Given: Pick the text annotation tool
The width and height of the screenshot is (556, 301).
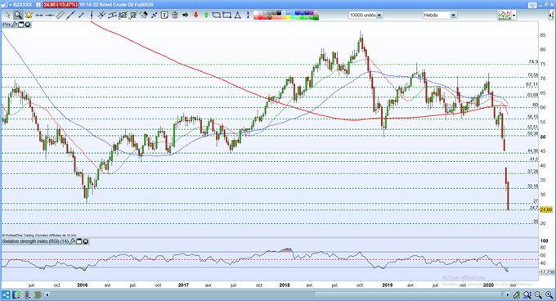Looking at the screenshot, I should [164, 15].
